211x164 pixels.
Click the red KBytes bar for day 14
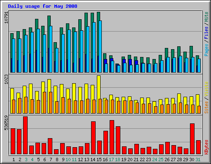point(93,138)
